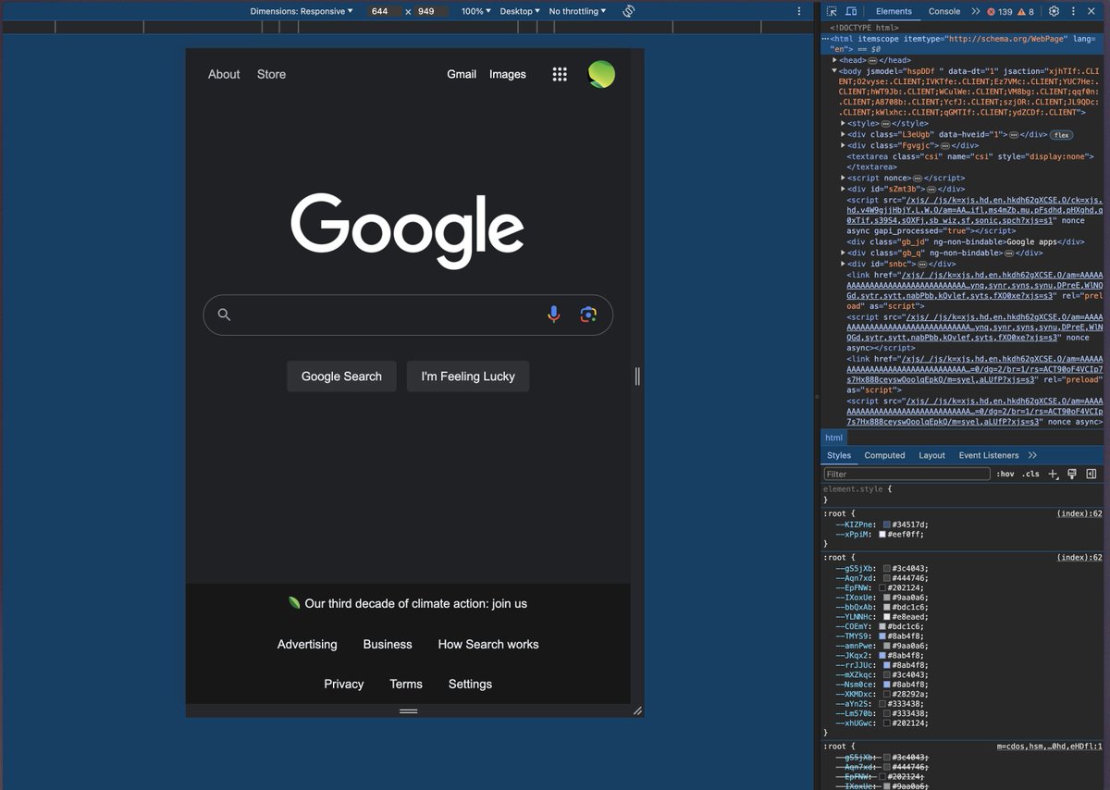Screen dimensions: 1110x790
Task: Click the Styles Filter input field
Action: tap(906, 474)
